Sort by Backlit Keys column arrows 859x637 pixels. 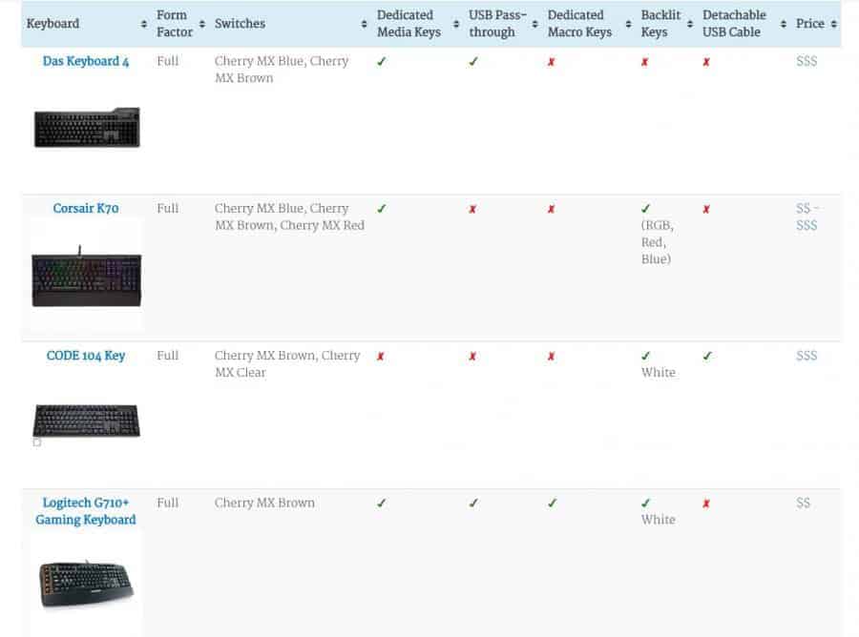[690, 24]
